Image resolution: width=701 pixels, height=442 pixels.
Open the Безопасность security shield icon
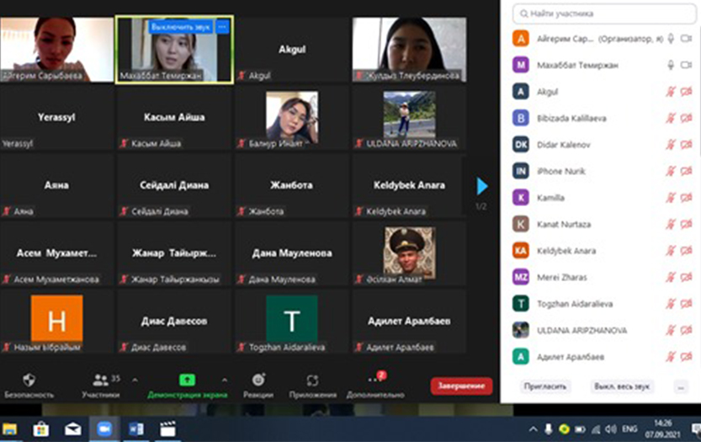tap(29, 381)
